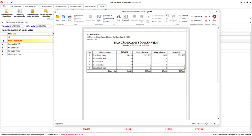The height and width of the screenshot is (136, 252).
Task: Switch to Quản lý nghiệp vụ tab
Action: click(x=46, y=6)
